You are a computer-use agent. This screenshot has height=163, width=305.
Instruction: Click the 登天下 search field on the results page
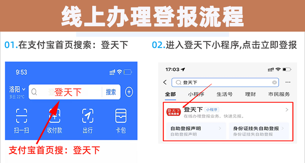(x=225, y=83)
